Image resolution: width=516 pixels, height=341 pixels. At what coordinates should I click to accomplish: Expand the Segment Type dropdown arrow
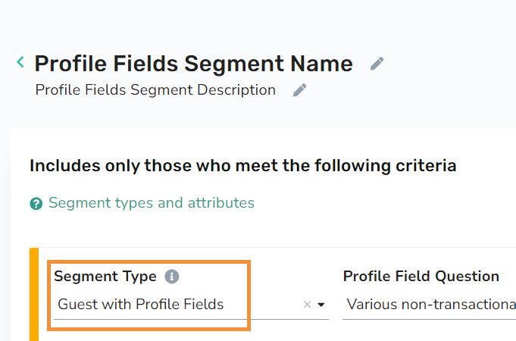coord(321,305)
